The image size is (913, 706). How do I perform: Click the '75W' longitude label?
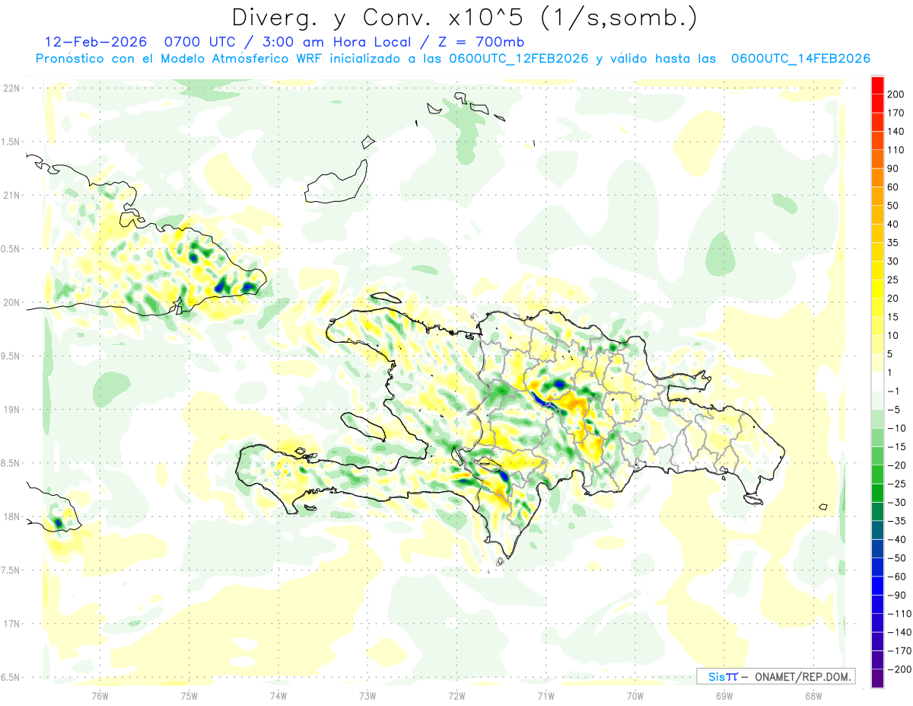[x=189, y=696]
